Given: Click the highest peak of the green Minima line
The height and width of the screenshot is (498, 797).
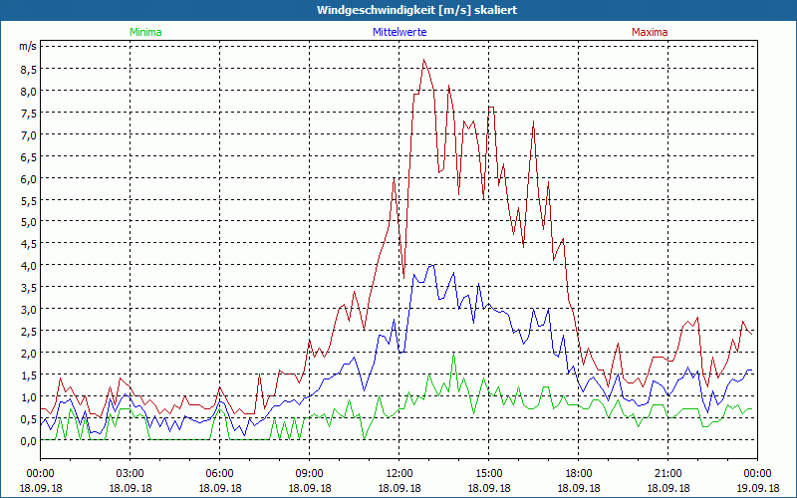Looking at the screenshot, I should click(x=454, y=354).
